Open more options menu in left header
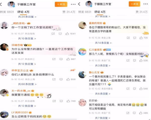Viewport: 151px width, 120px height. (73, 4)
